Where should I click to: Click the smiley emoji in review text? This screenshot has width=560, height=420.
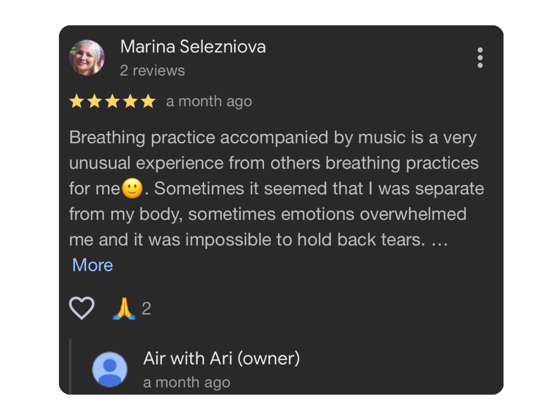pos(132,189)
